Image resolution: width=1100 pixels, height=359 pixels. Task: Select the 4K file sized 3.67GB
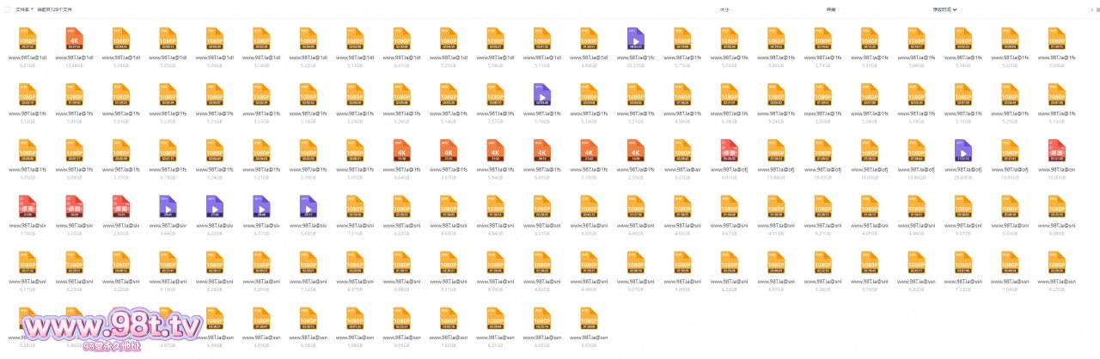coord(449,151)
